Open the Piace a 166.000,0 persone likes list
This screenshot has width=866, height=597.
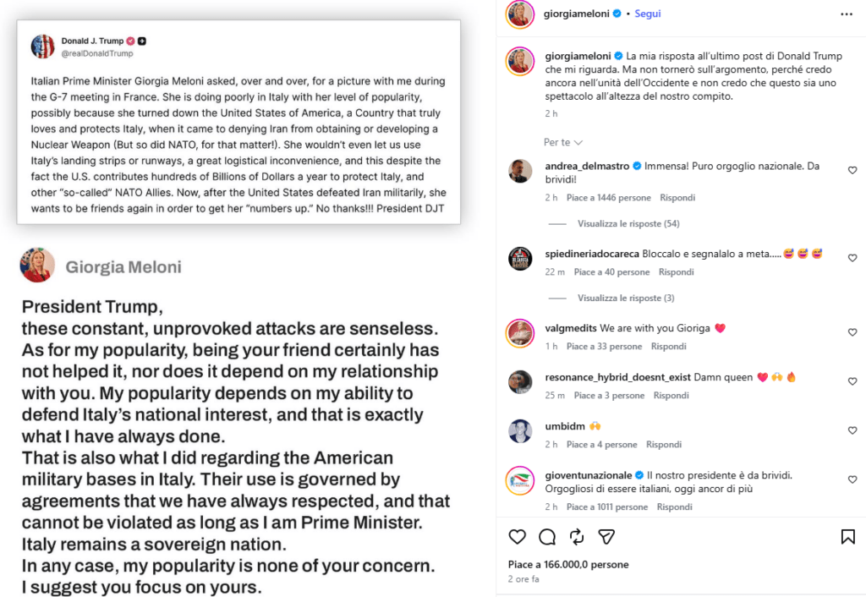tap(568, 564)
